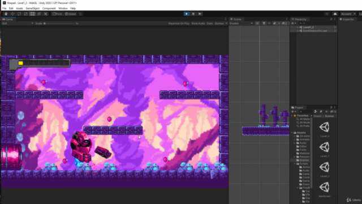Open Game panel options menu
The height and width of the screenshot is (204, 362).
tap(226, 19)
